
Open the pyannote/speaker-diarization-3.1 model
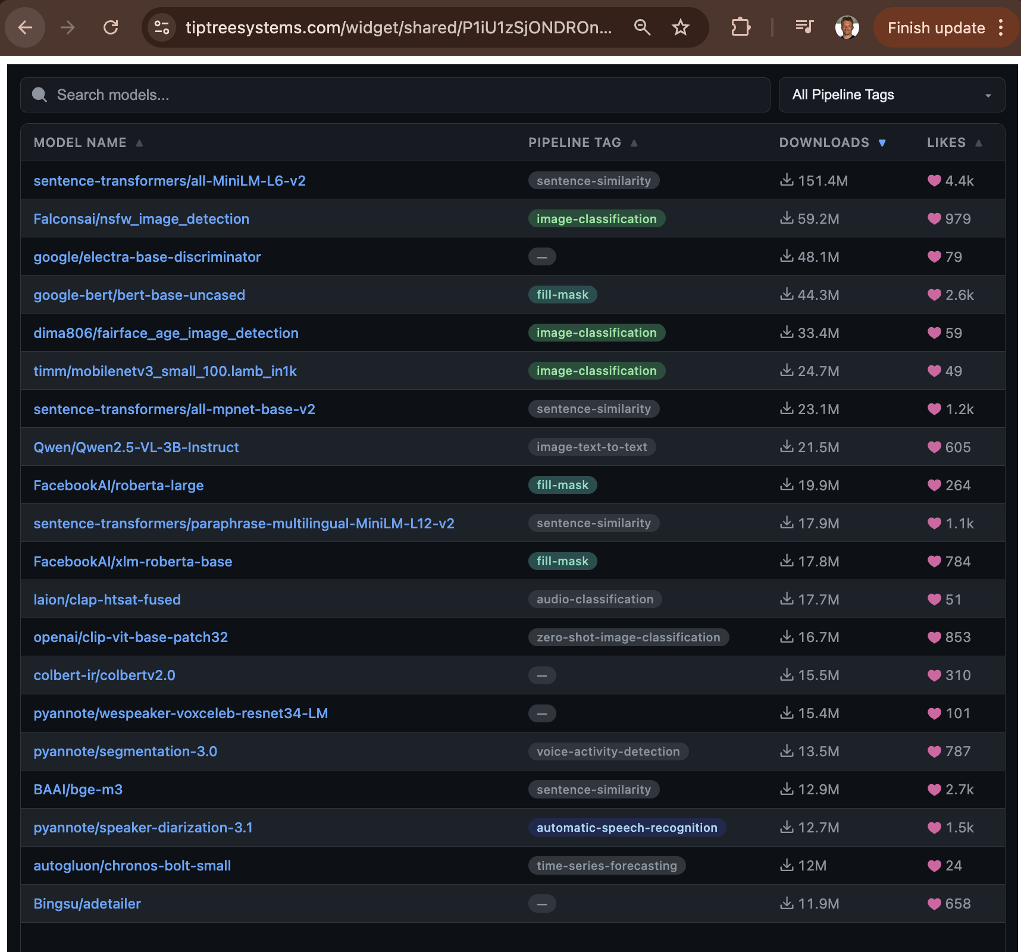[143, 827]
